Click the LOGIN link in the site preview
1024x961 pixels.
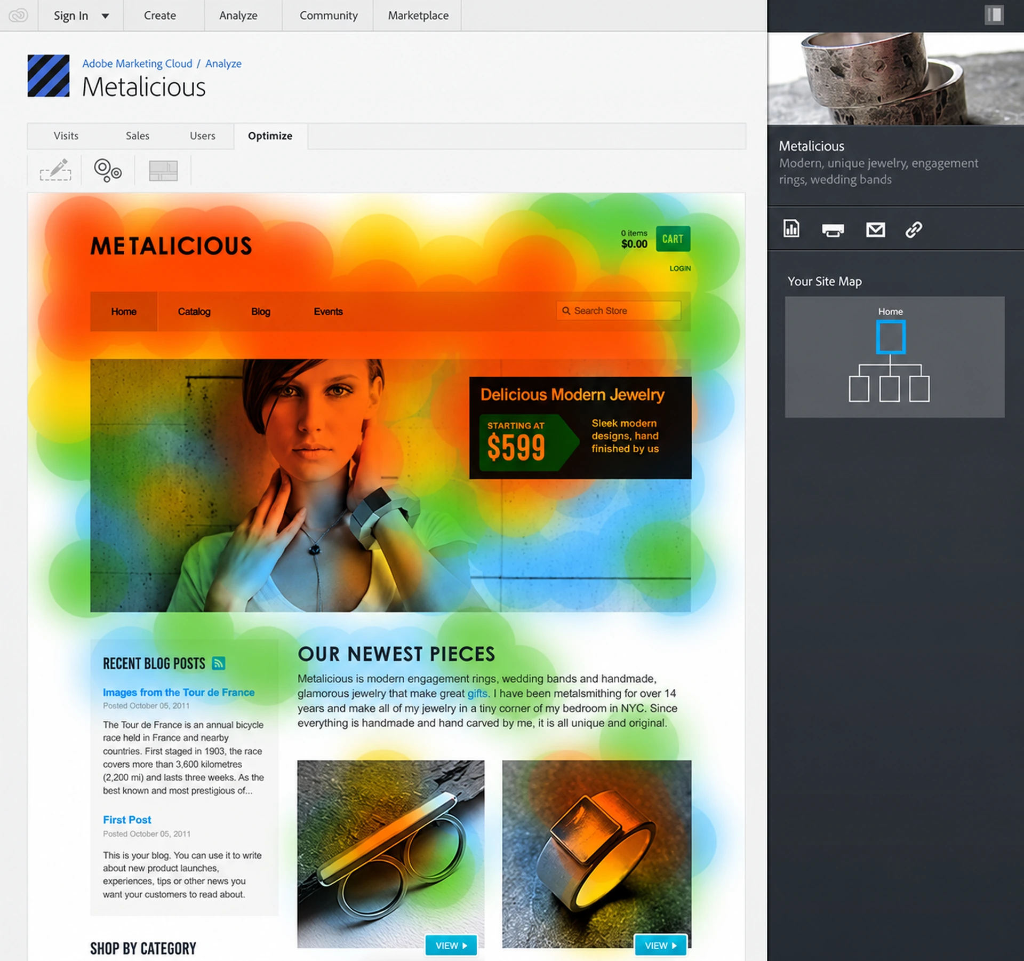680,268
